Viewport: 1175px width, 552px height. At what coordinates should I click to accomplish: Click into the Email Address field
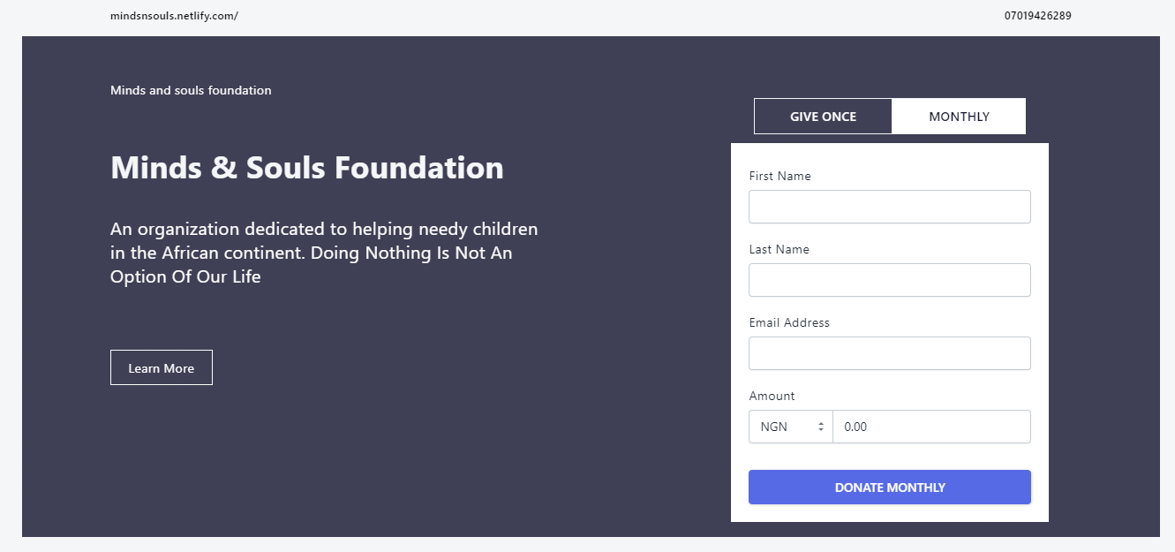[890, 353]
